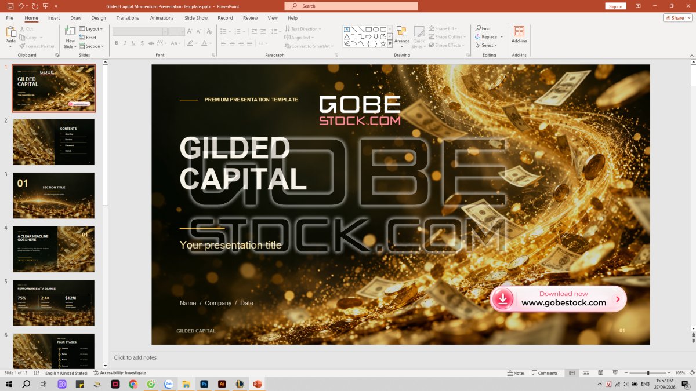The image size is (696, 391).
Task: Switch to Reading View icon
Action: [600, 373]
